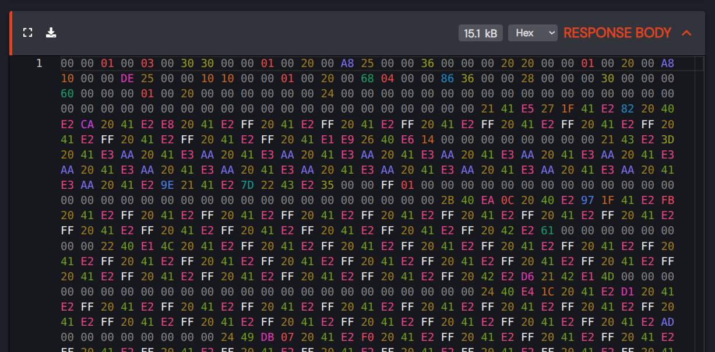Collapse the response body with the chevron
This screenshot has height=352, width=715.
click(686, 33)
